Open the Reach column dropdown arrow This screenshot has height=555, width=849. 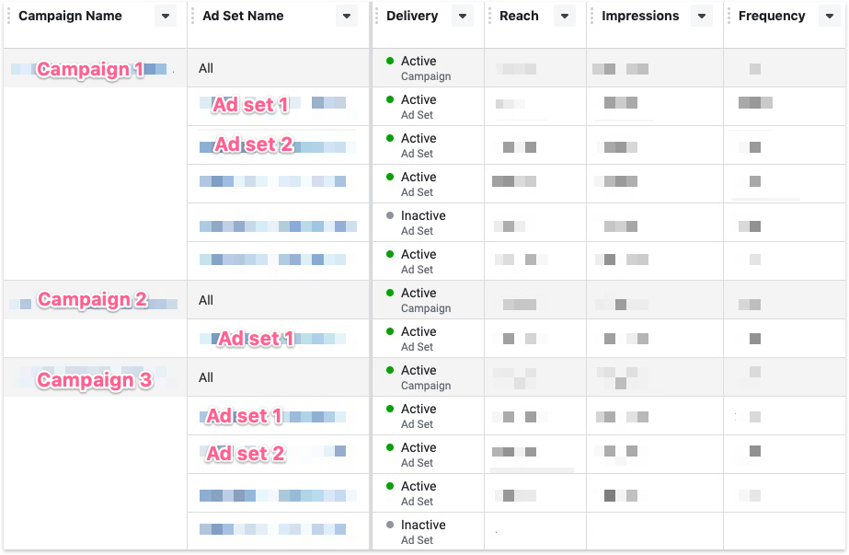click(564, 17)
